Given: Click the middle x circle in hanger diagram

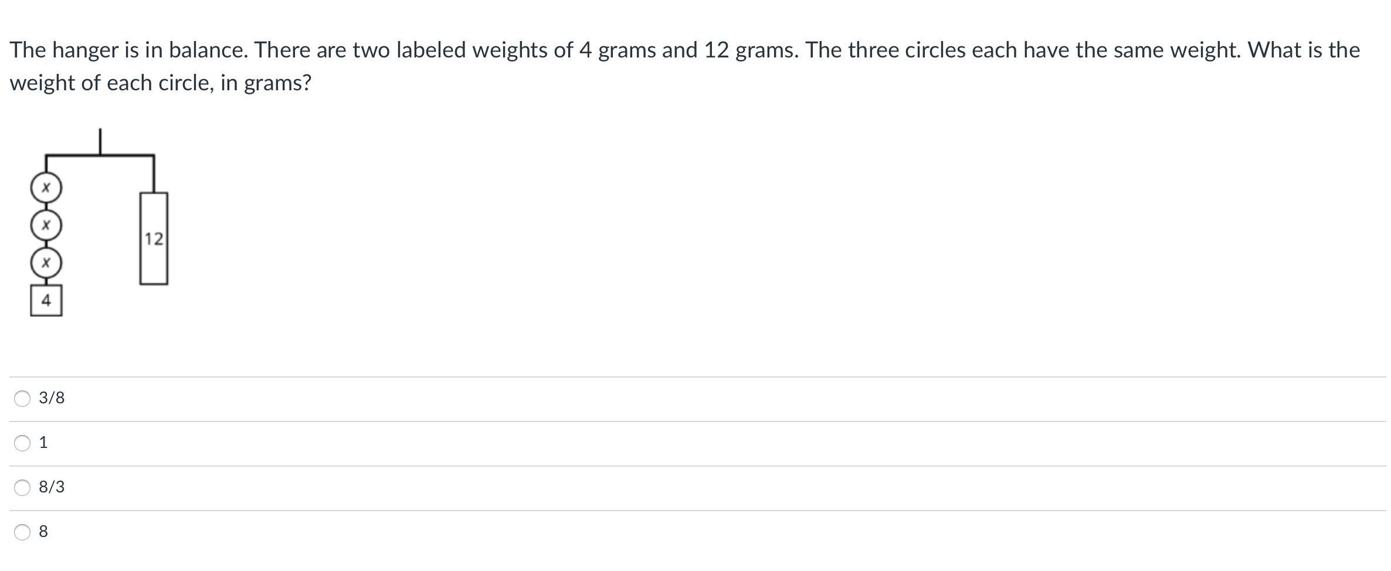Looking at the screenshot, I should (x=46, y=225).
